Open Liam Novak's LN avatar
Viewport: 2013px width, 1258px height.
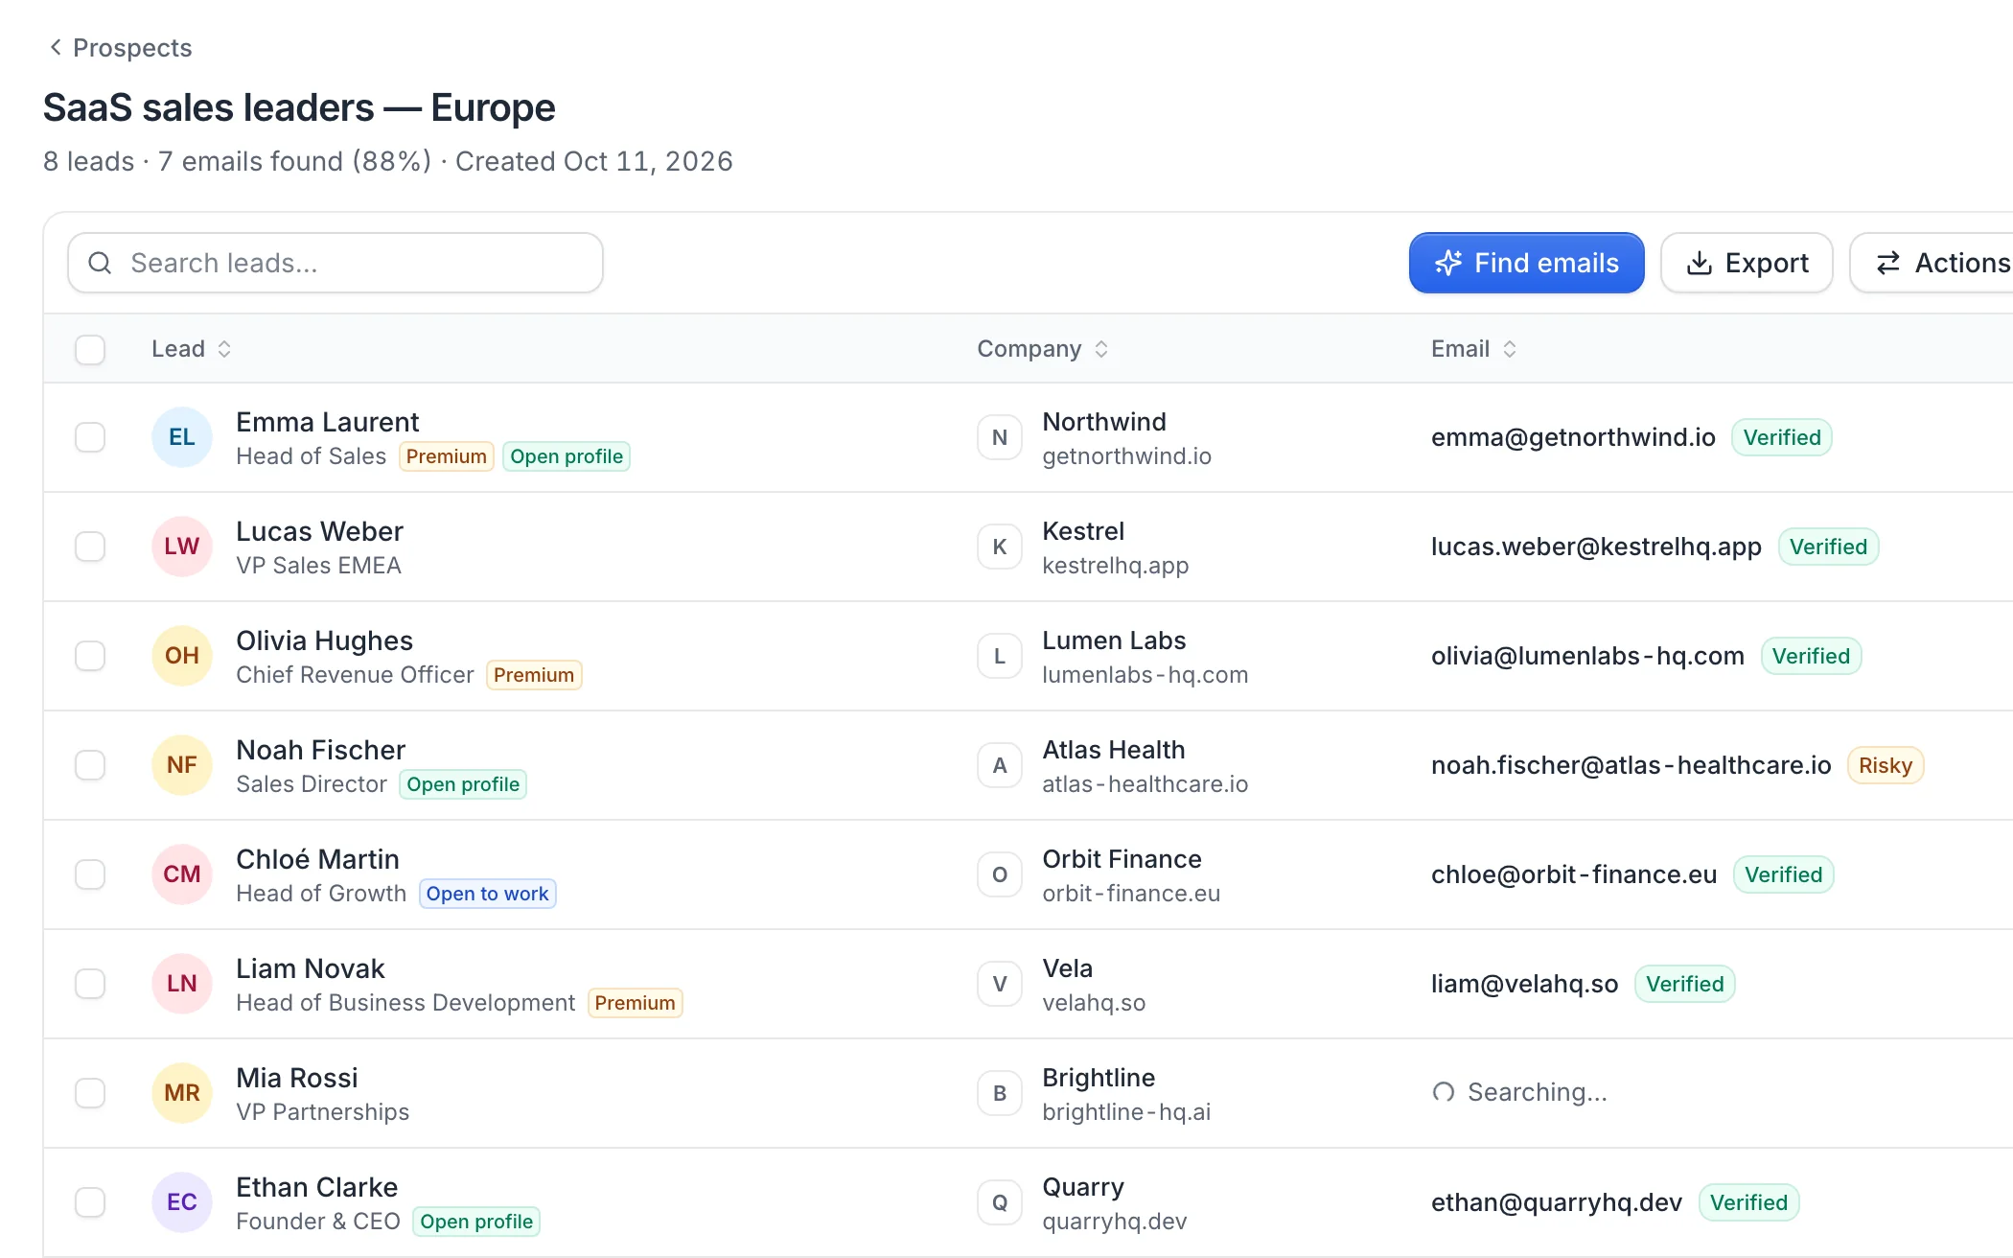(x=182, y=984)
